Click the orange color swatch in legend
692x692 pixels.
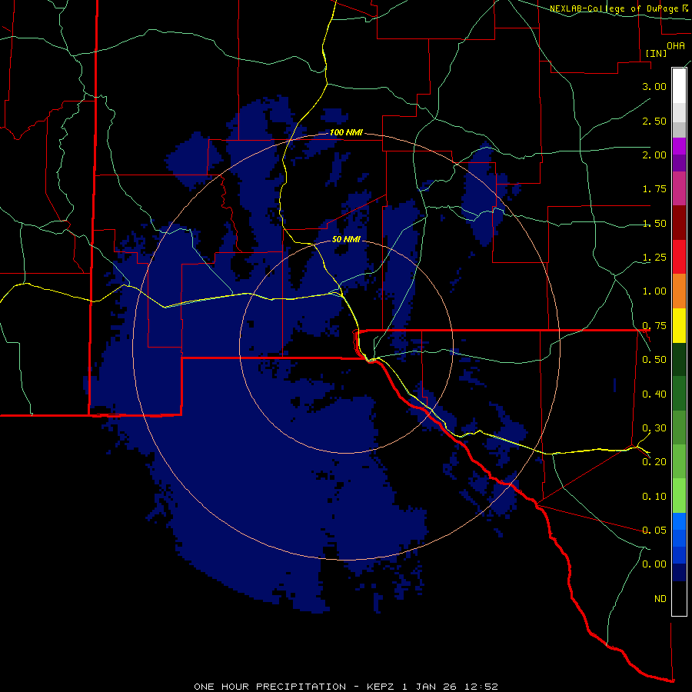(679, 291)
